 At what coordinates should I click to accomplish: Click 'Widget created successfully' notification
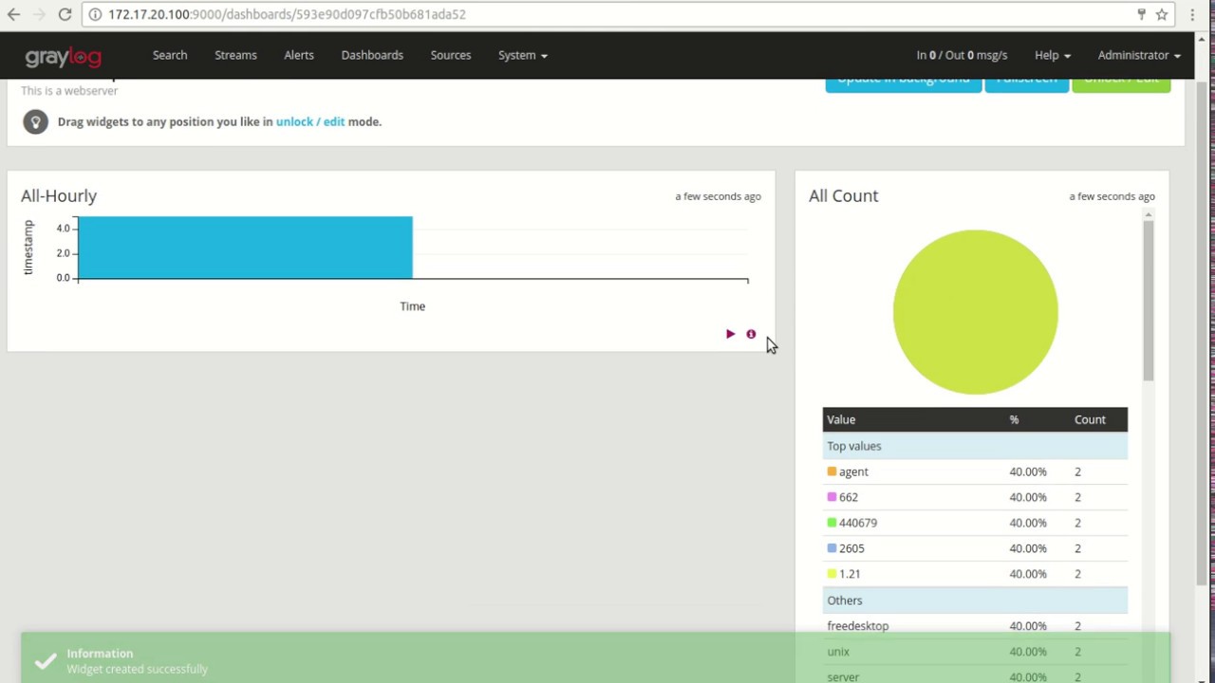point(595,656)
